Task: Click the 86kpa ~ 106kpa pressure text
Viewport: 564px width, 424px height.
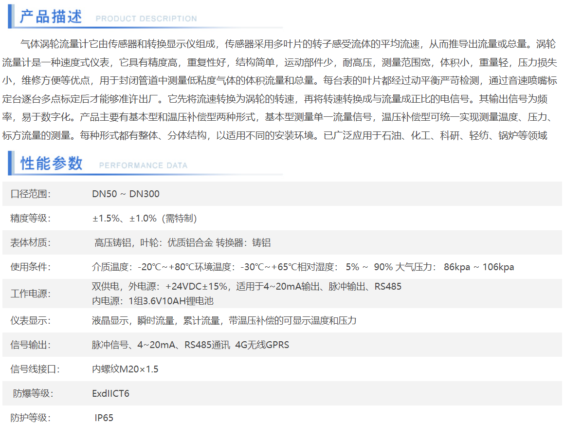Action: (x=478, y=267)
